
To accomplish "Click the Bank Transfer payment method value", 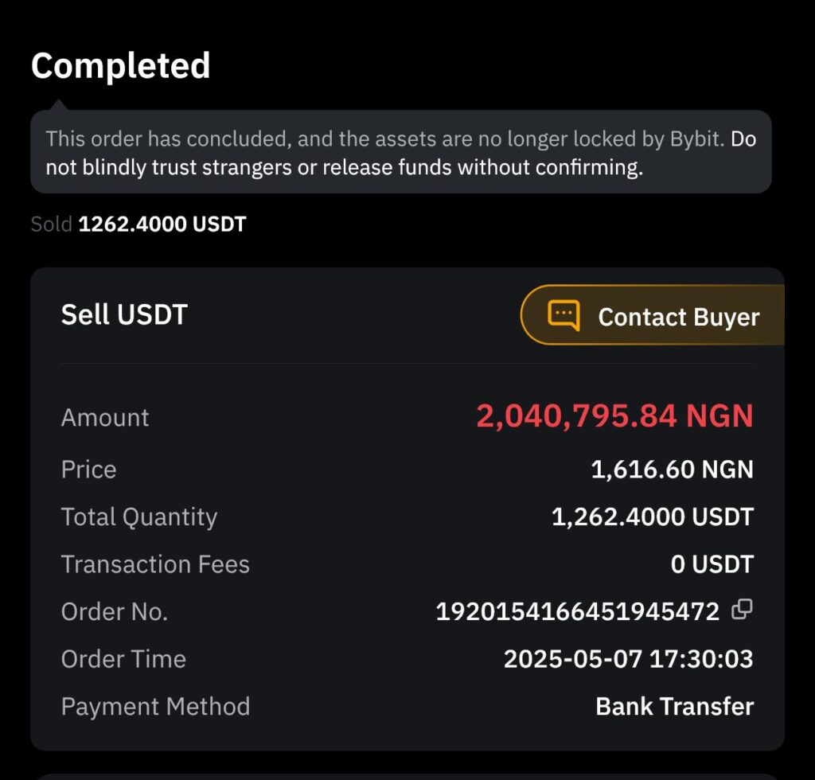I will point(674,706).
